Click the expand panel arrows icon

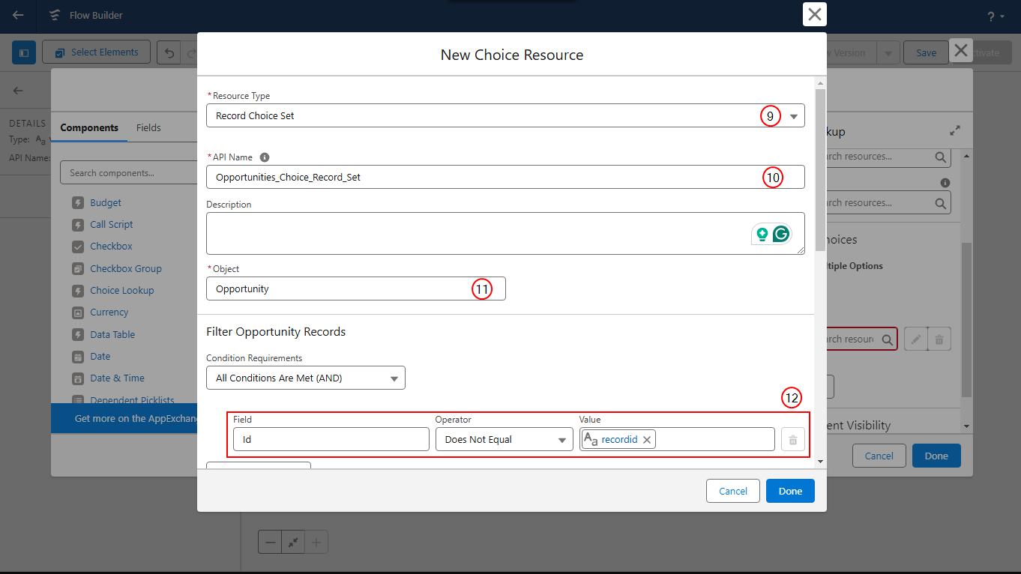(x=954, y=130)
